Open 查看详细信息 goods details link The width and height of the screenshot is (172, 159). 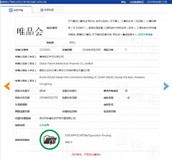[x=145, y=35]
